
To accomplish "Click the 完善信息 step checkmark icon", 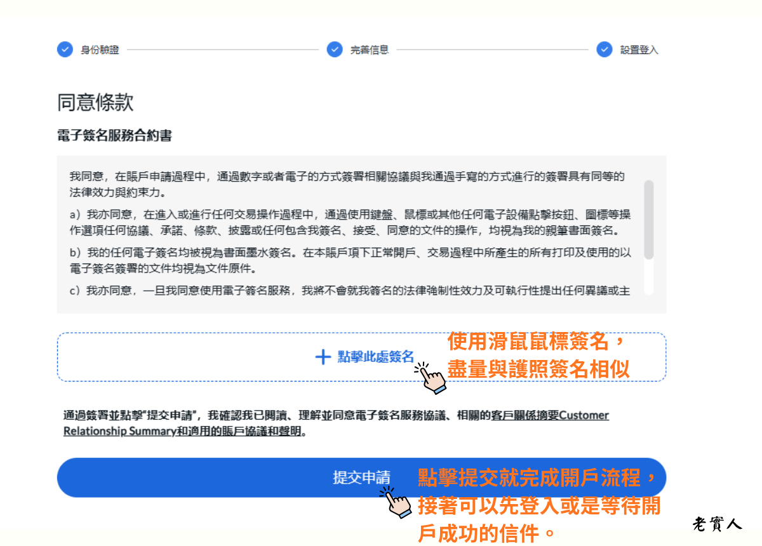I will (x=335, y=50).
